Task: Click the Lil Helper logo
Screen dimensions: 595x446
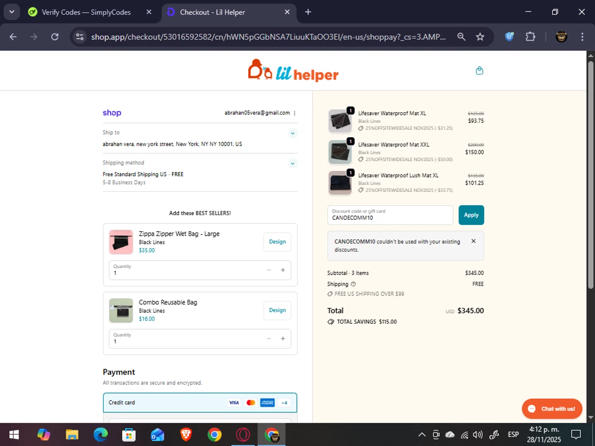Action: click(x=293, y=71)
